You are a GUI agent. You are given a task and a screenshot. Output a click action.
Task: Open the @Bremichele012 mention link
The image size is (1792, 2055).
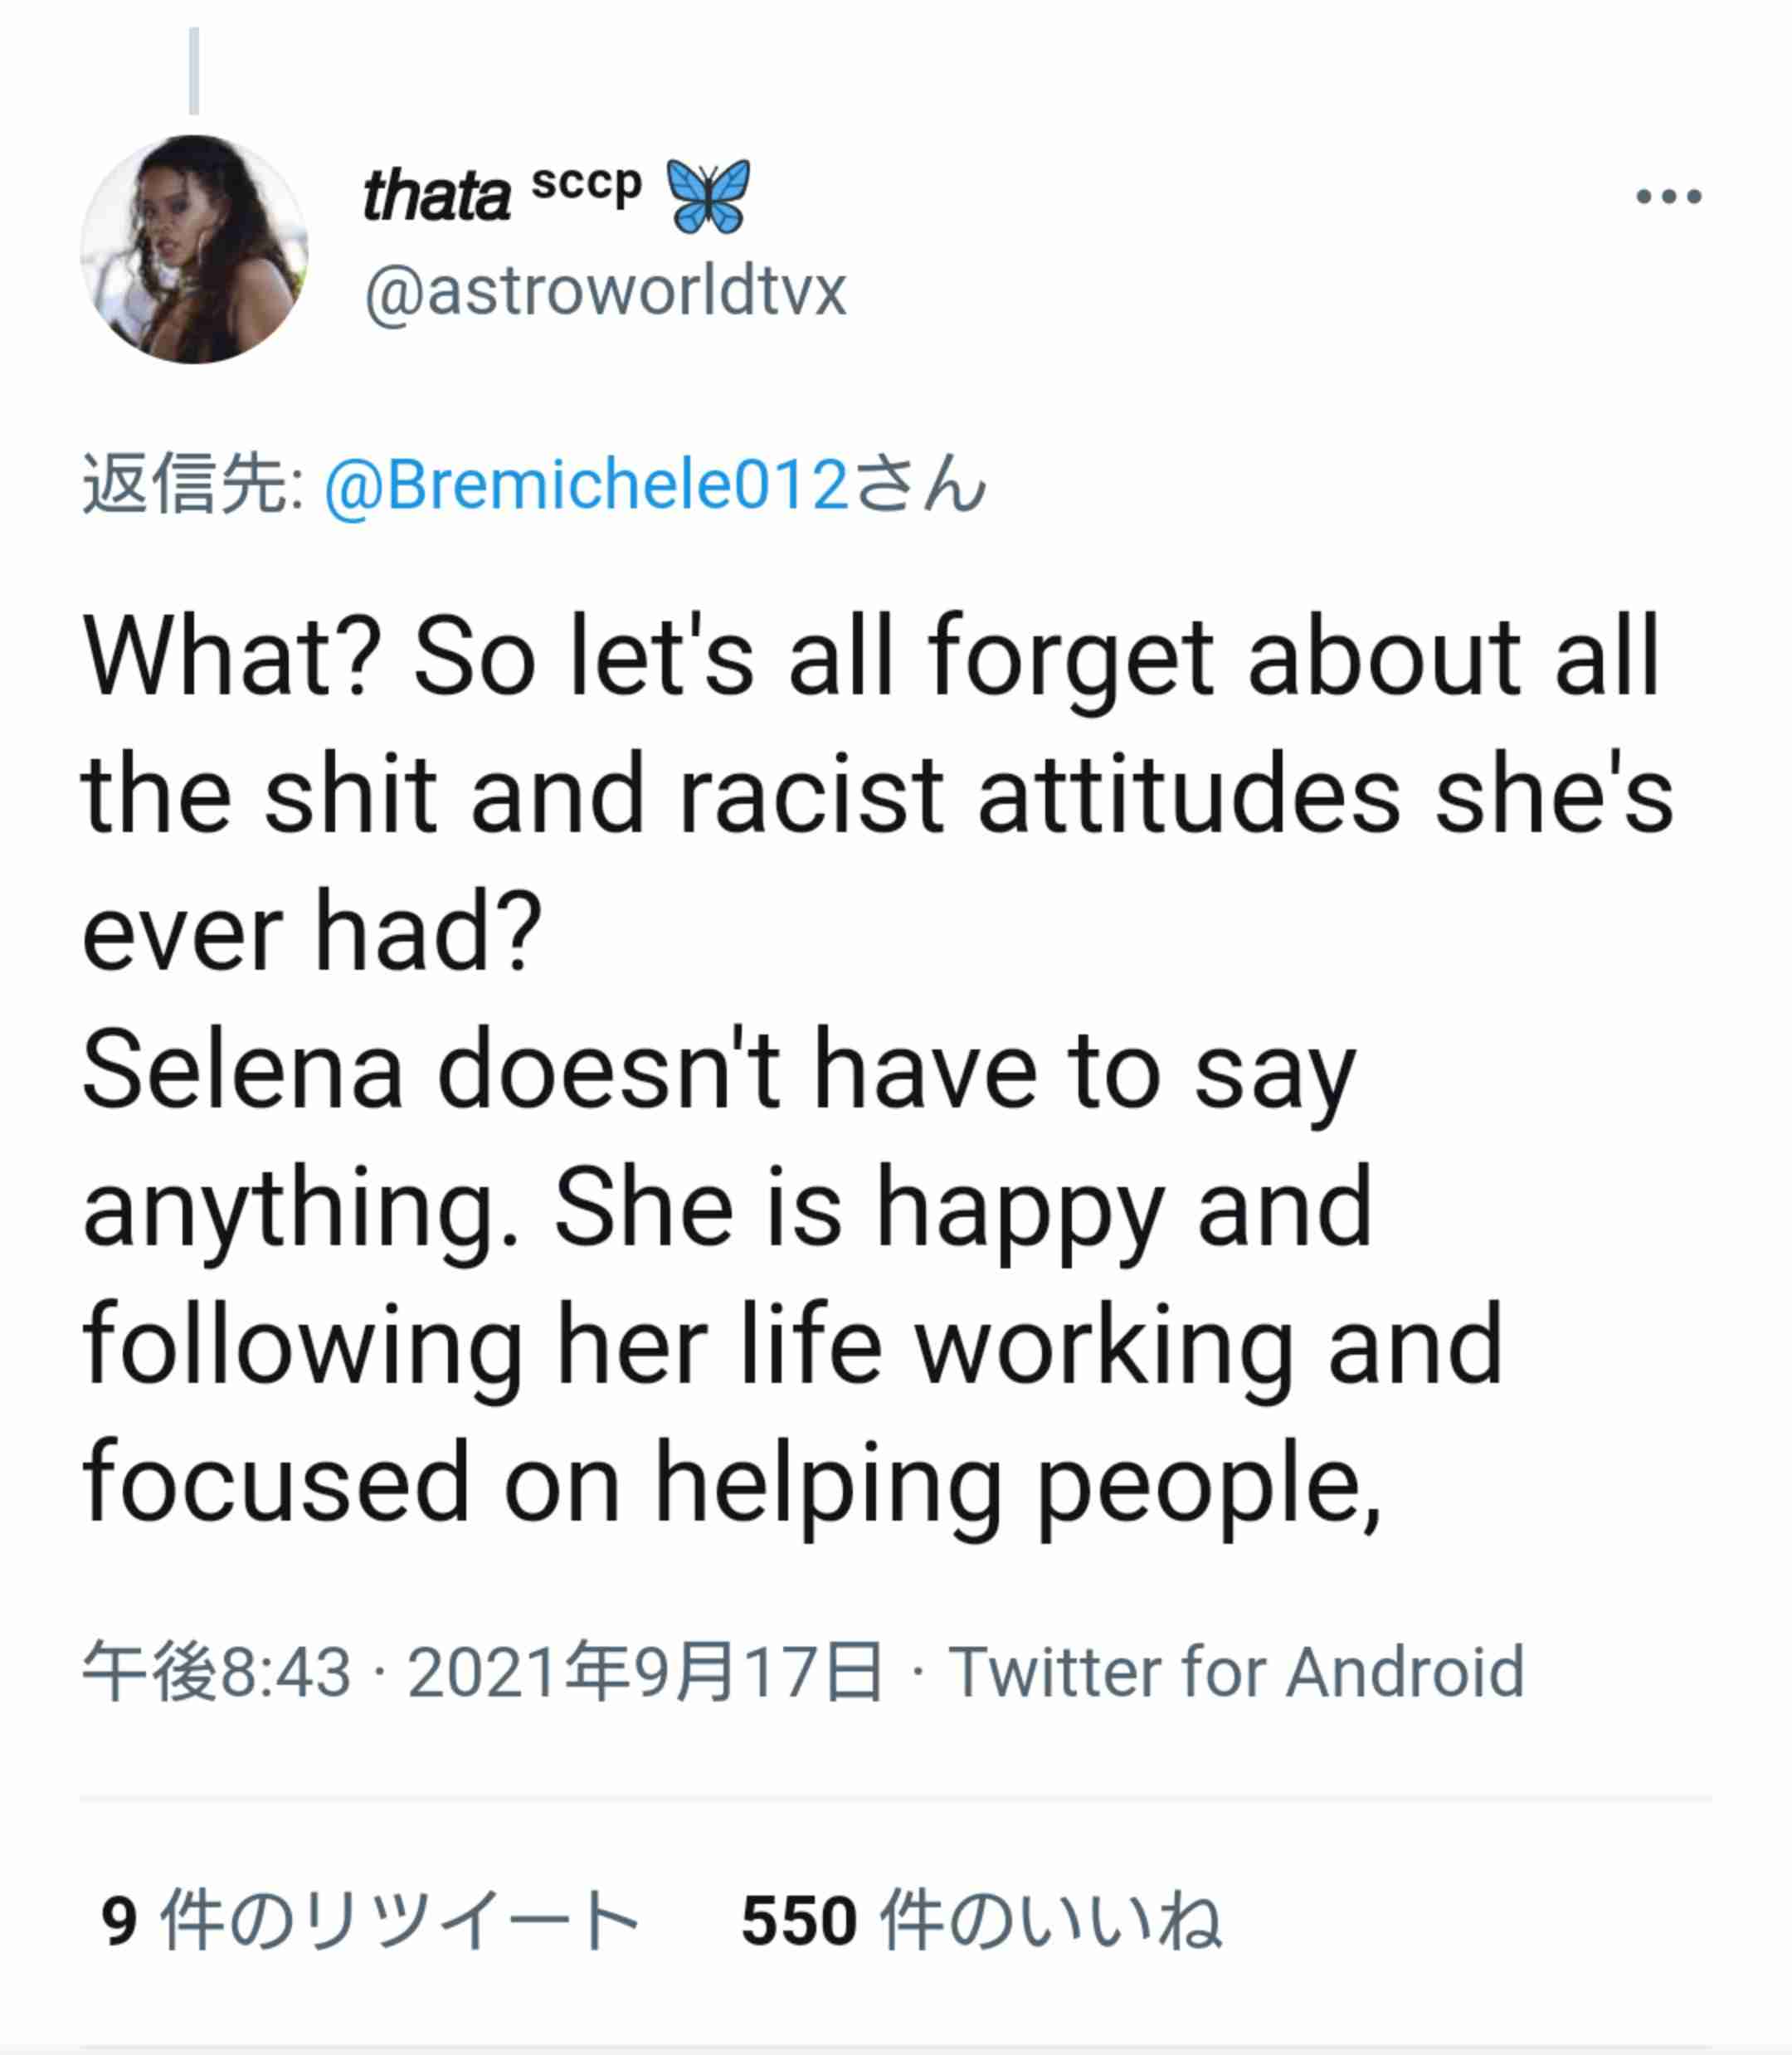[x=587, y=485]
